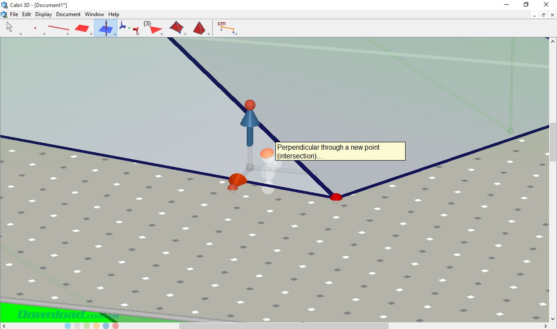557x329 pixels.
Task: Click the horizontal scrollbar thumb
Action: 283,326
